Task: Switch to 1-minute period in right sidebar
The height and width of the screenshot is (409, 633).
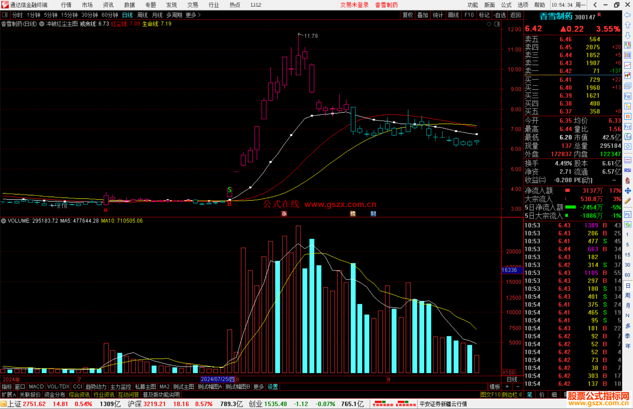Action: coord(627,235)
